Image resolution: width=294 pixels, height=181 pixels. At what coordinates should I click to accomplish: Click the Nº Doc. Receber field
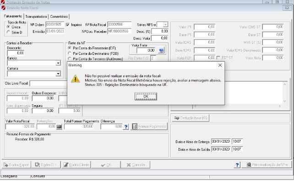pos(120,31)
